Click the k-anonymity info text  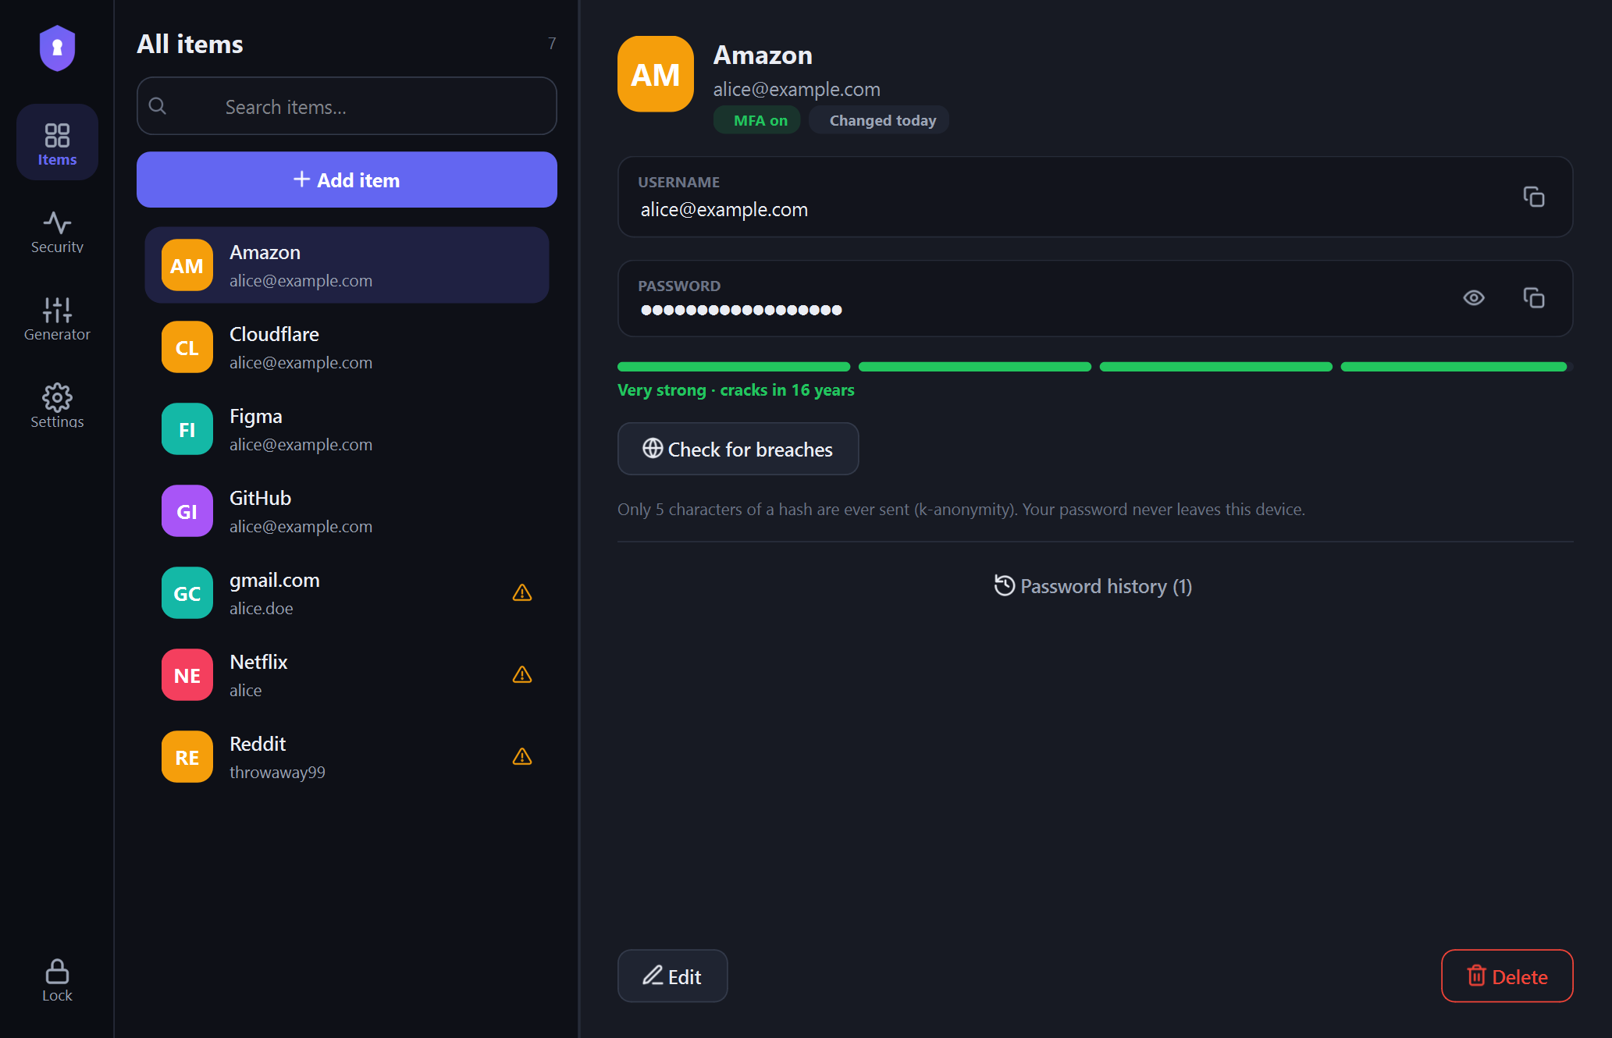(x=961, y=509)
